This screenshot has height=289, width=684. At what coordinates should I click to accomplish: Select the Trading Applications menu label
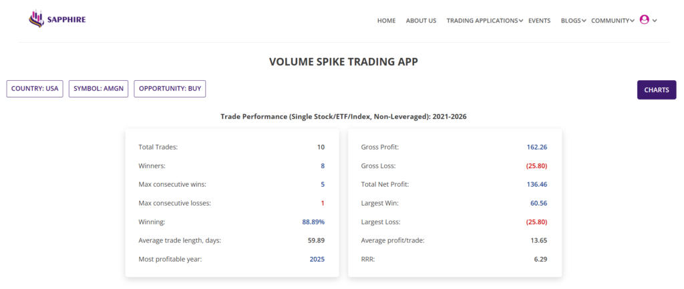pos(482,21)
